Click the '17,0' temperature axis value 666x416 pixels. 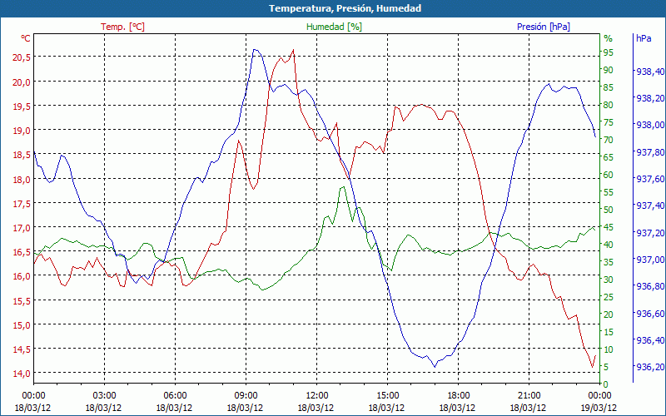tap(22, 227)
